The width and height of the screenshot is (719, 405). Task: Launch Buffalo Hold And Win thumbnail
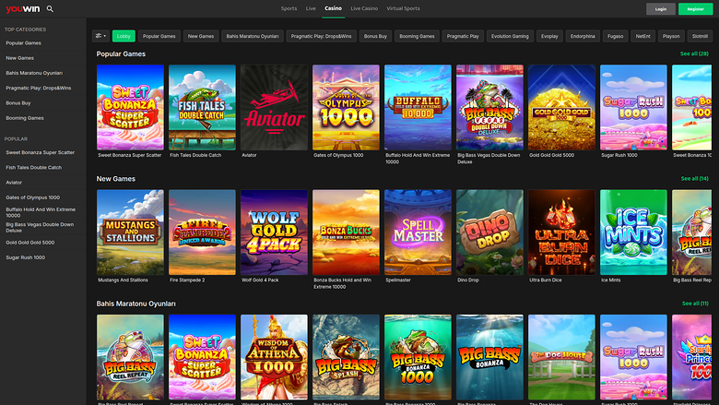(418, 107)
